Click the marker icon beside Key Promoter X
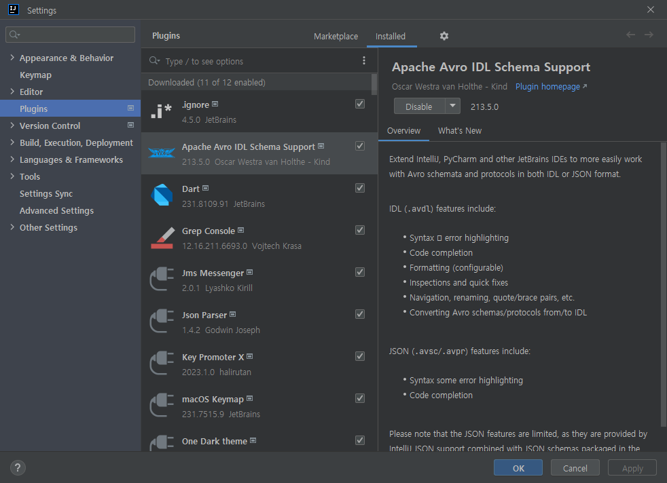 [250, 356]
